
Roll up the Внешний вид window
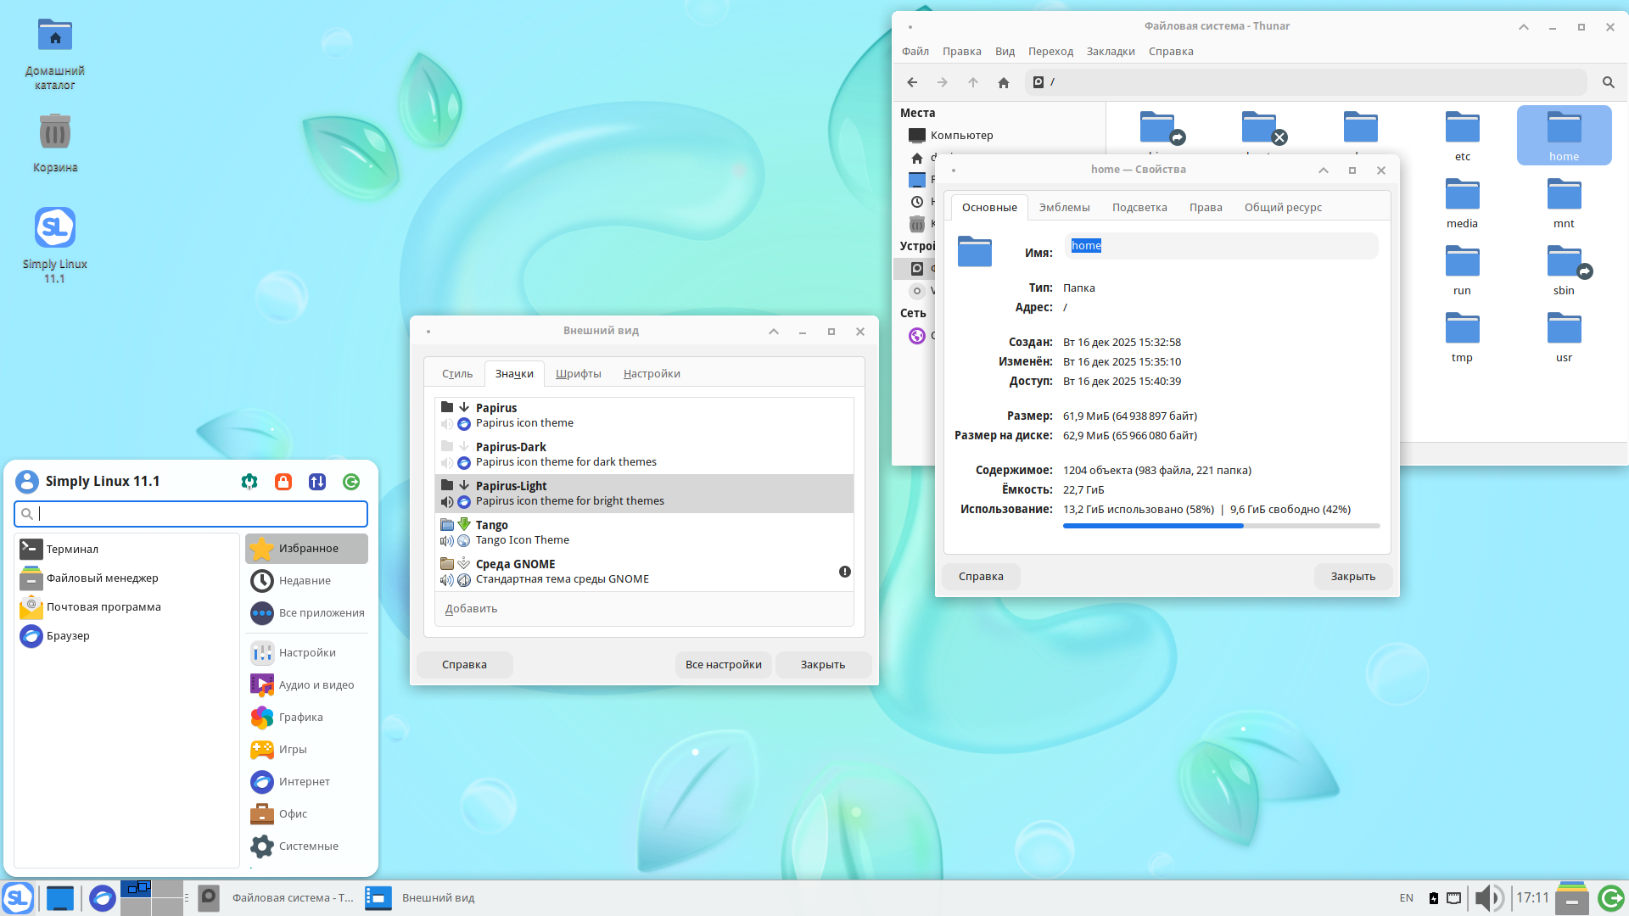point(774,332)
